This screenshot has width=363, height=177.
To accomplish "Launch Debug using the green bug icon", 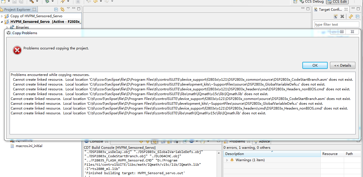I will click(47, 1).
